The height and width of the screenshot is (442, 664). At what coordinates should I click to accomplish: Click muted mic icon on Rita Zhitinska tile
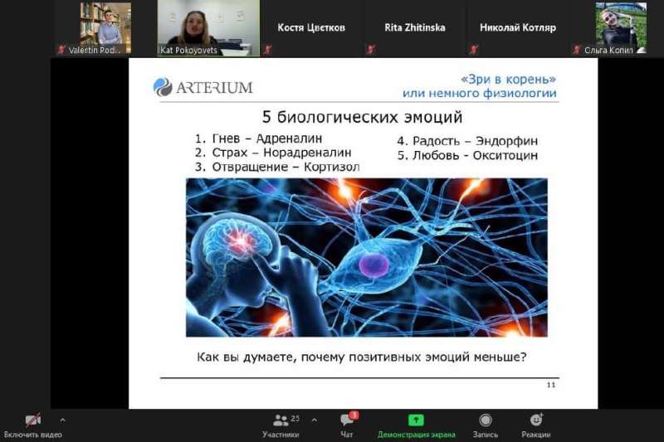point(370,50)
